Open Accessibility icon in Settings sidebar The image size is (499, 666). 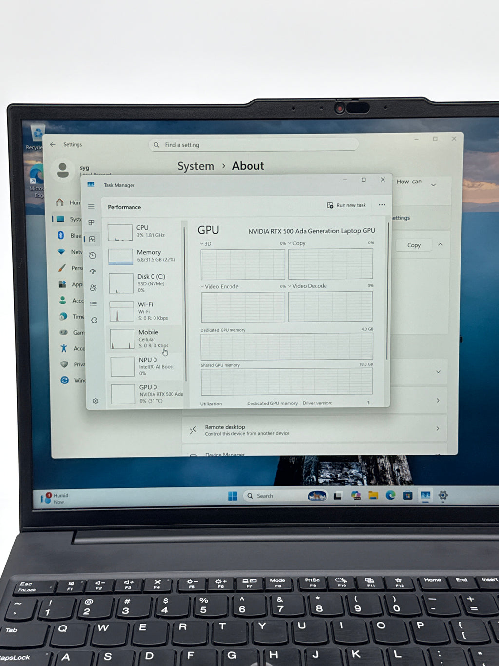pyautogui.click(x=64, y=348)
